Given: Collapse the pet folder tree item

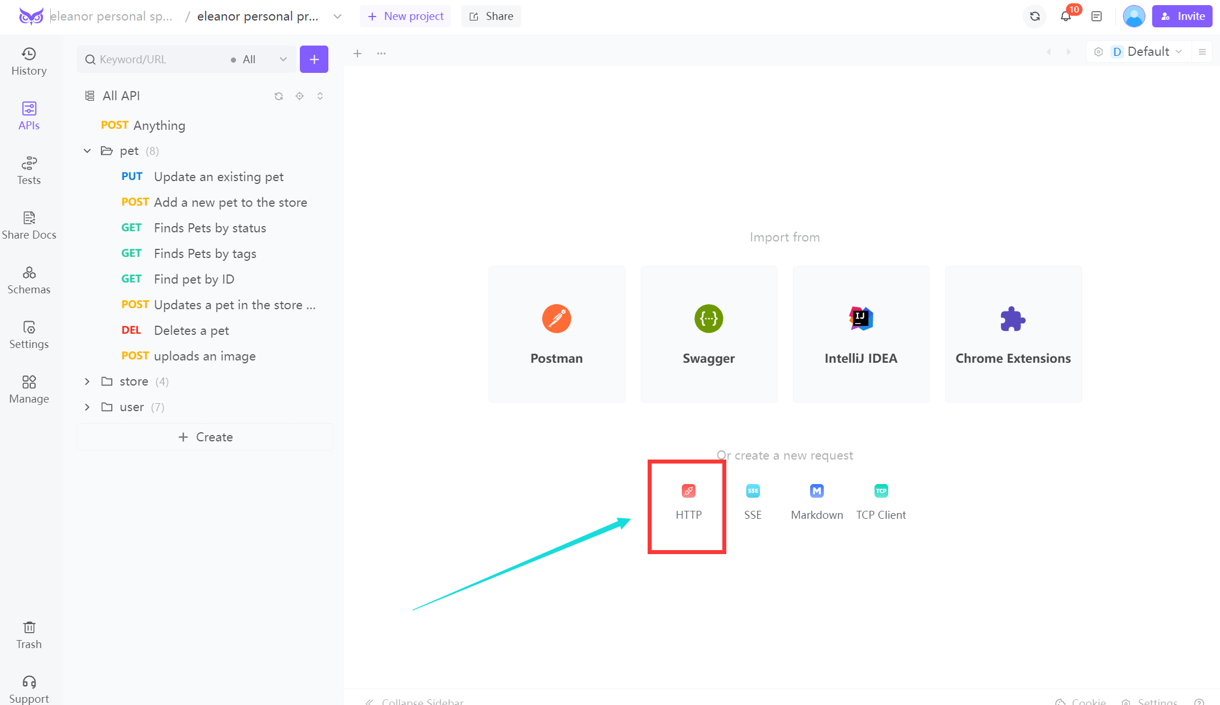Looking at the screenshot, I should 87,150.
